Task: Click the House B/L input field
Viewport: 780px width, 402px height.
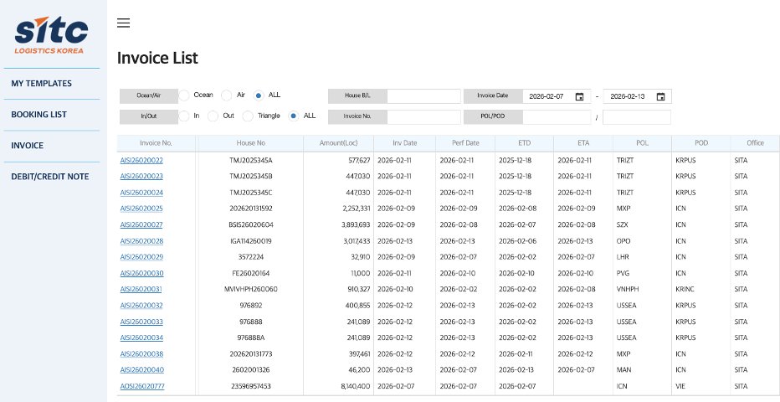Action: (423, 96)
